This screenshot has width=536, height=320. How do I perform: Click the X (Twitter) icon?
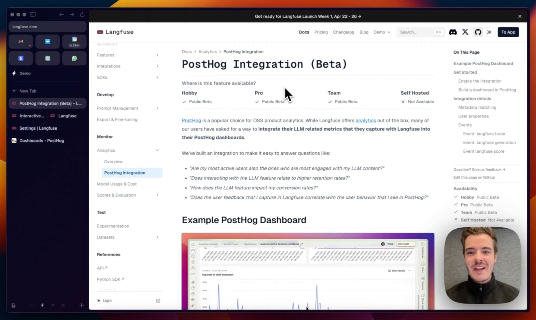click(465, 32)
